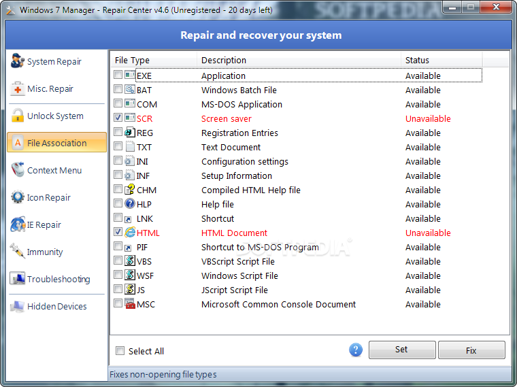Image resolution: width=517 pixels, height=387 pixels.
Task: Sort by the Status column header
Action: click(441, 60)
